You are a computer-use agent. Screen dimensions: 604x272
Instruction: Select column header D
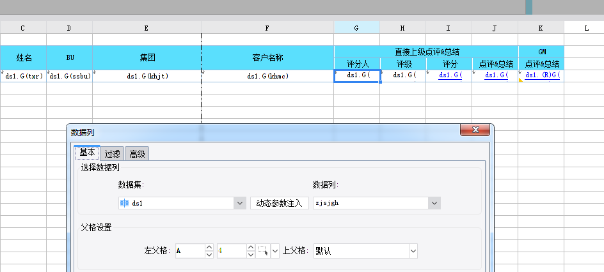[69, 27]
